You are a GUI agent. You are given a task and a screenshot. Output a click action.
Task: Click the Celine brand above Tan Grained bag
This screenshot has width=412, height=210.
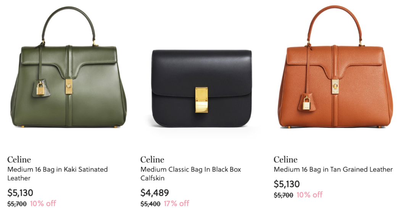[285, 160]
